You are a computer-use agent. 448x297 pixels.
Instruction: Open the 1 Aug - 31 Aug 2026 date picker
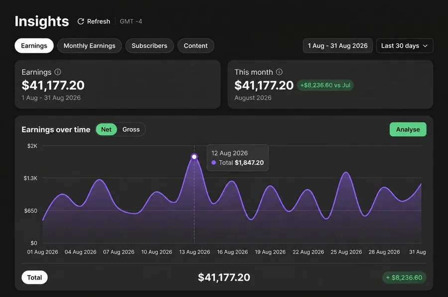tap(337, 46)
